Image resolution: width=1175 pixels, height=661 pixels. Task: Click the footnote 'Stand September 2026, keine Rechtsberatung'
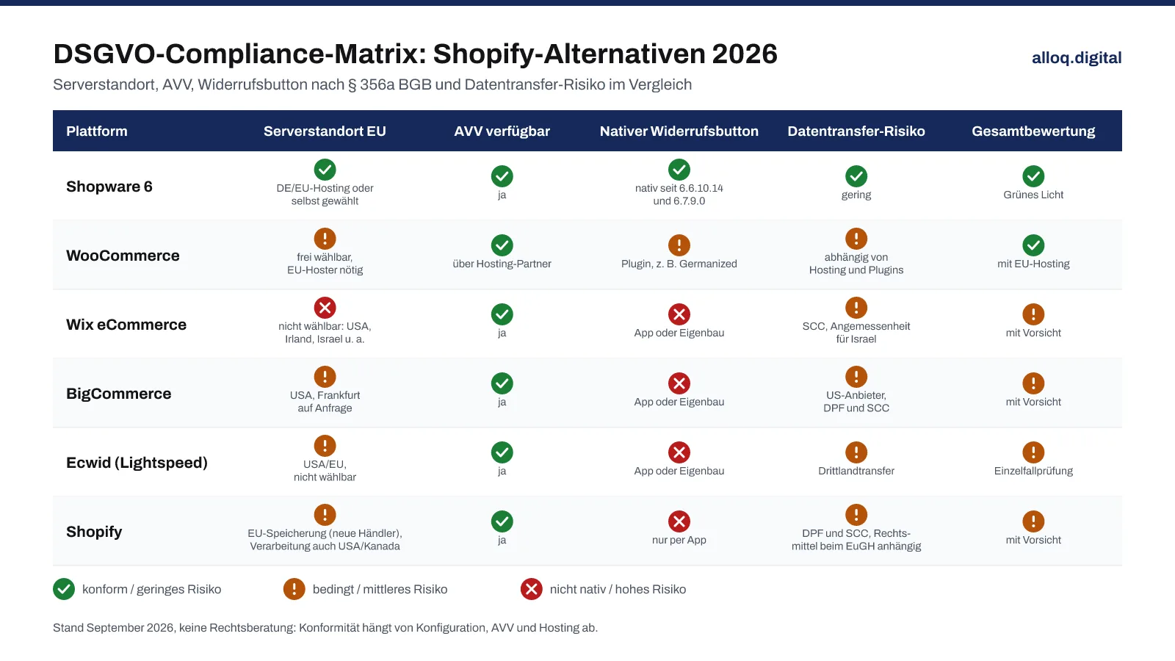(325, 628)
